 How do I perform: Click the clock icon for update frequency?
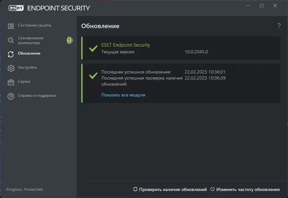(212, 189)
